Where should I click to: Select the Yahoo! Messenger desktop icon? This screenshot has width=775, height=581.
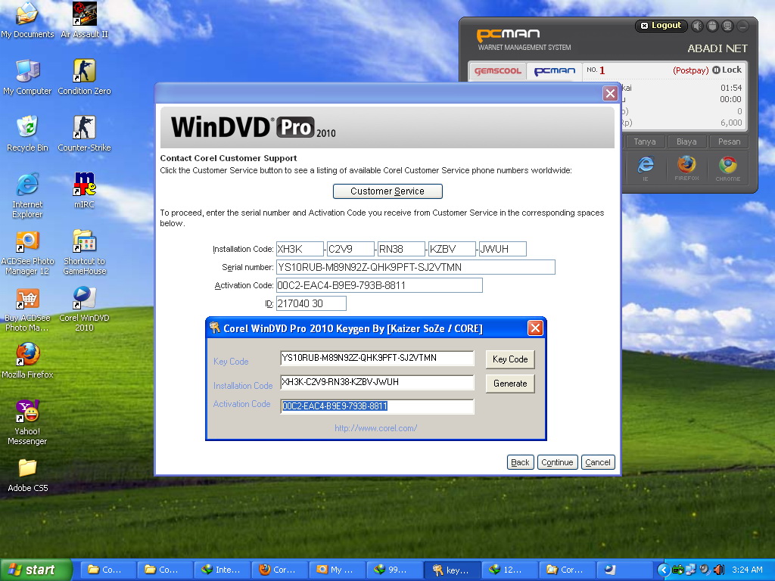pyautogui.click(x=27, y=422)
